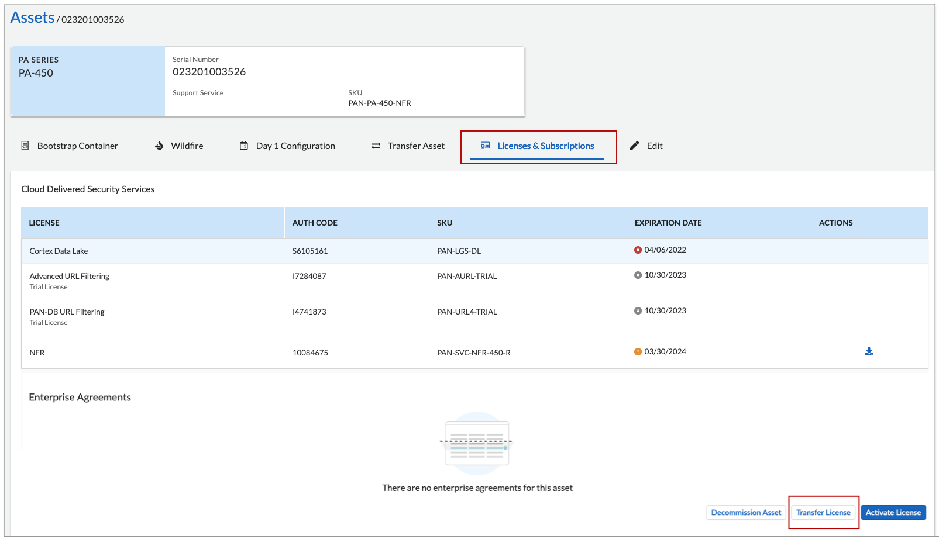Download the NFR license key
This screenshot has width=939, height=539.
(869, 351)
